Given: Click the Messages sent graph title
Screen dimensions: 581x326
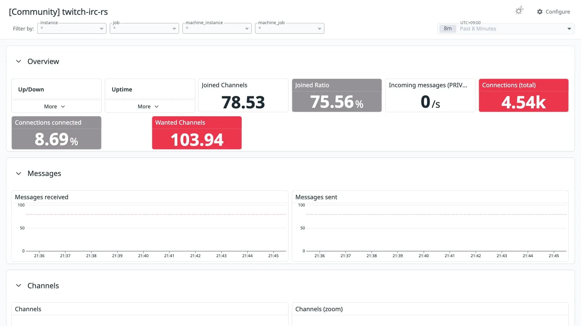Looking at the screenshot, I should 316,197.
